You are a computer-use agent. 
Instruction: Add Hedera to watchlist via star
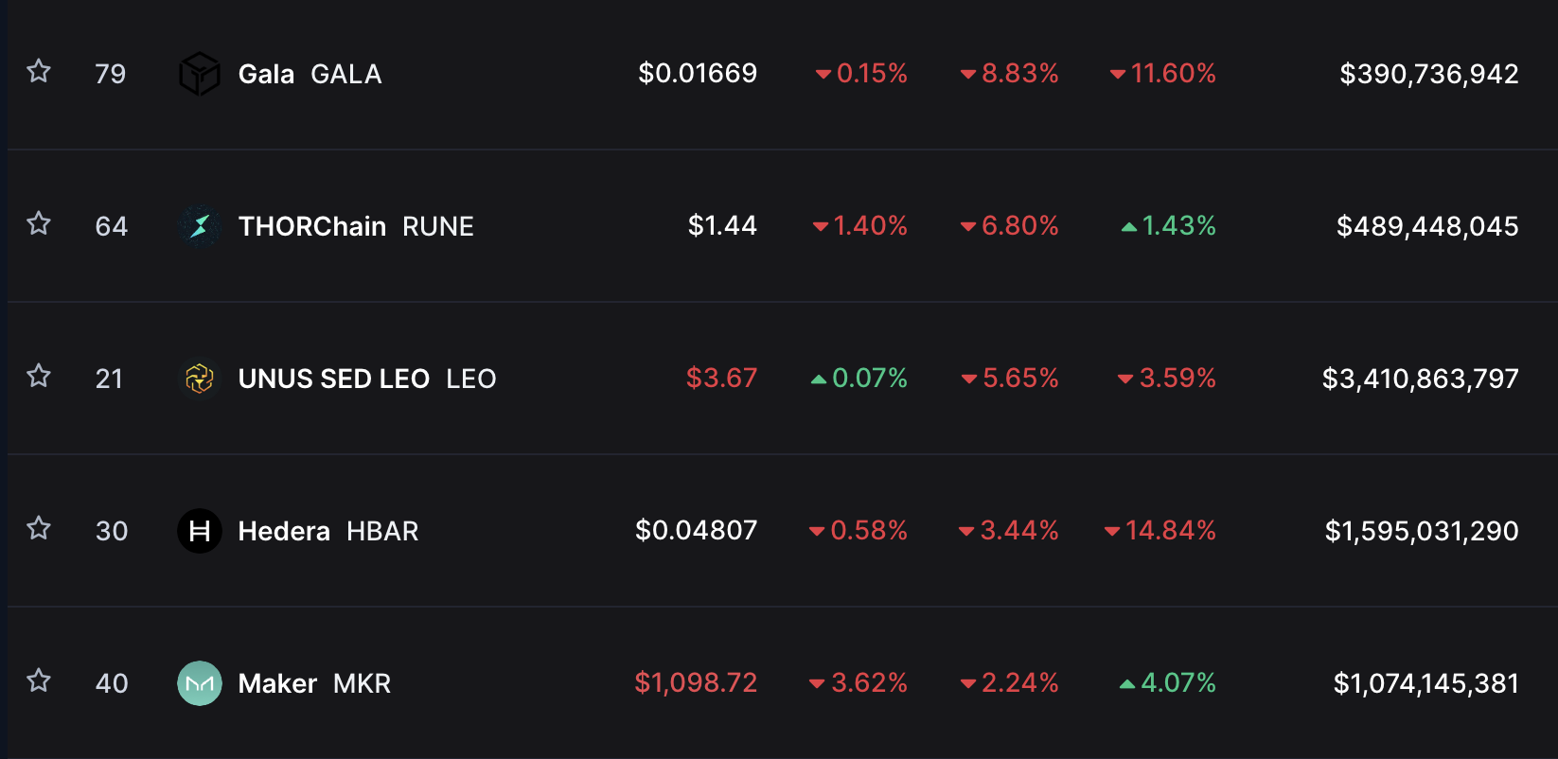coord(39,528)
